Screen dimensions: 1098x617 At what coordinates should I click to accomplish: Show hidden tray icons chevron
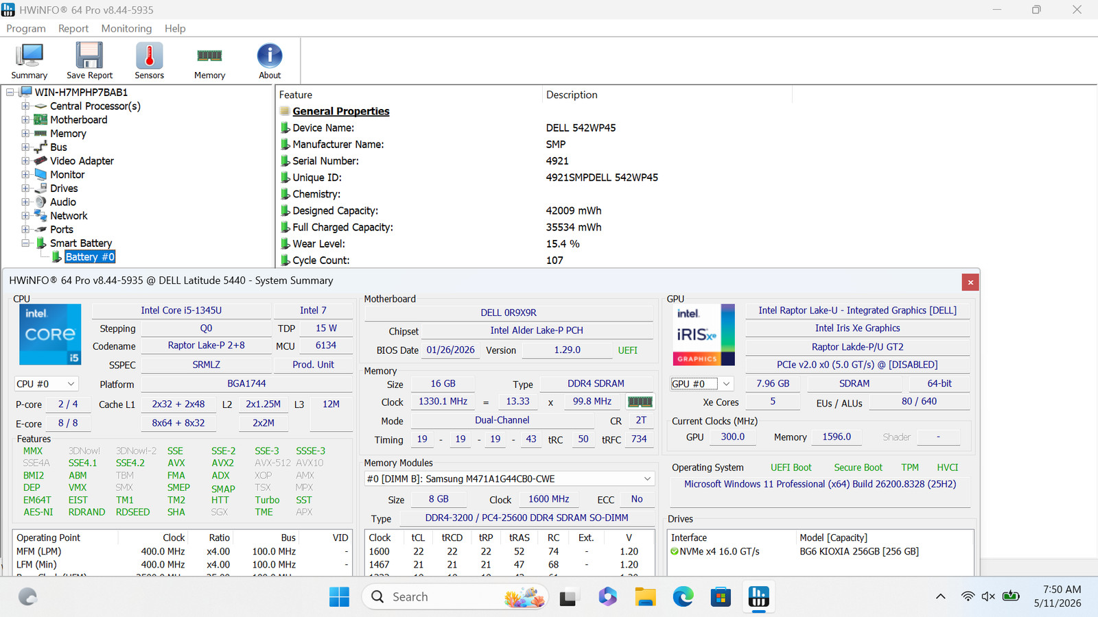pos(941,597)
